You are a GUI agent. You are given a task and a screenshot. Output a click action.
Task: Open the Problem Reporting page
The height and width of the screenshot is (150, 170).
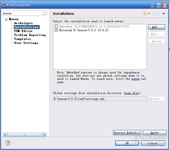tap(30, 35)
